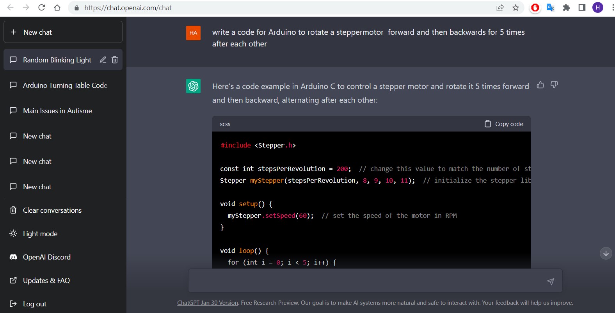Give thumbs up to the response

pyautogui.click(x=540, y=85)
